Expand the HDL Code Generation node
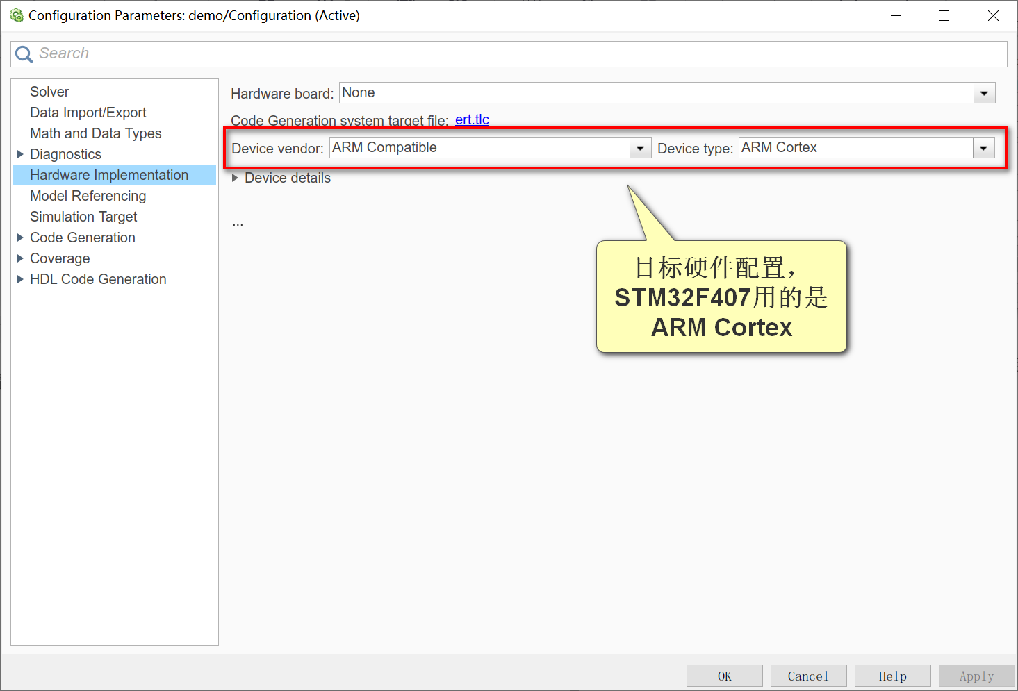1018x691 pixels. tap(20, 279)
